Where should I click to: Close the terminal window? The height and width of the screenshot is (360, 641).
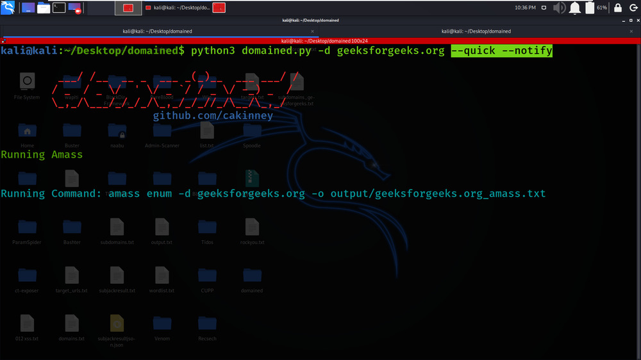point(638,20)
